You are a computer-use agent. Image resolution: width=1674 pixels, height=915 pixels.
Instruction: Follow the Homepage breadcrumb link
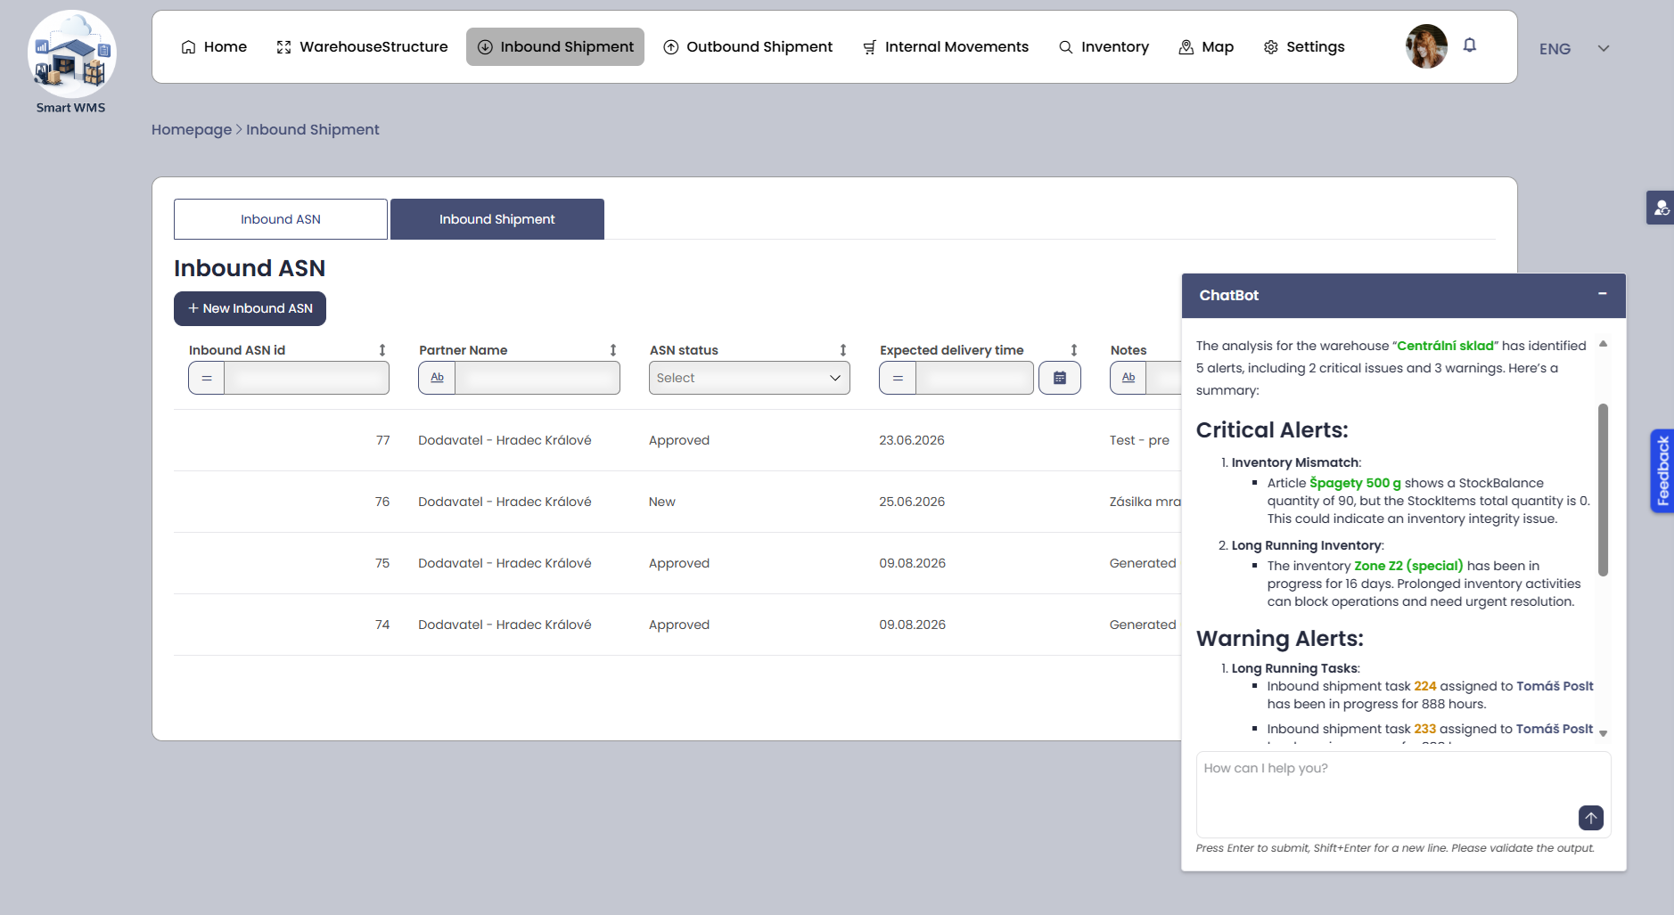tap(192, 129)
